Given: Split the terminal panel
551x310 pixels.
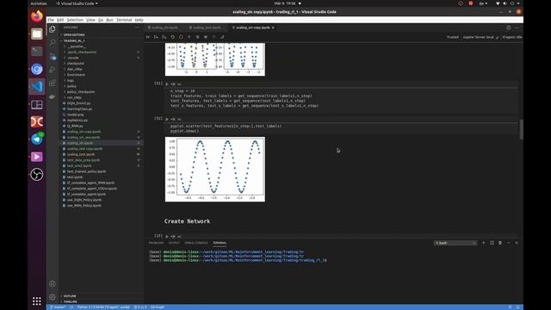Looking at the screenshot, I should click(492, 243).
